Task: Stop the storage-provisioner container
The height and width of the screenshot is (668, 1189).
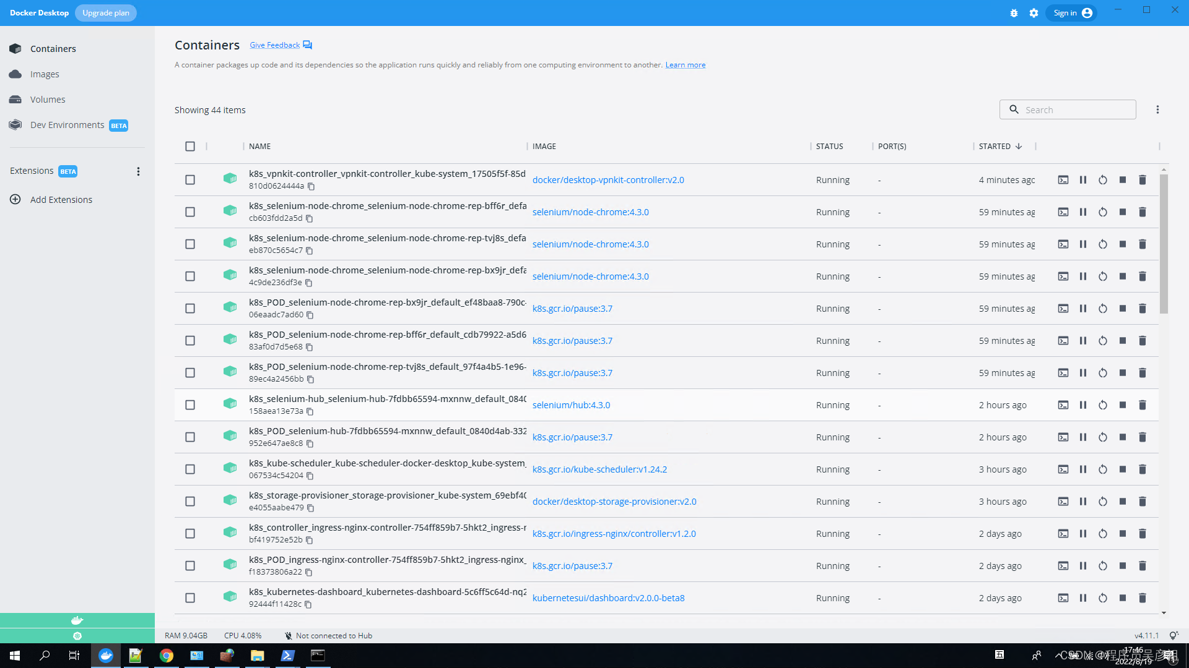Action: tap(1123, 502)
